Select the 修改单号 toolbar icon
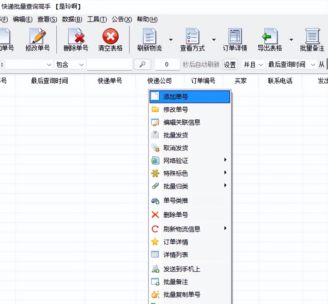Image resolution: width=328 pixels, height=304 pixels. click(x=37, y=40)
